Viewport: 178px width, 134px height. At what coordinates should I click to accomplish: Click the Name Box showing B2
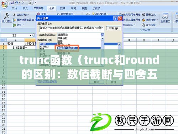tap(14, 35)
